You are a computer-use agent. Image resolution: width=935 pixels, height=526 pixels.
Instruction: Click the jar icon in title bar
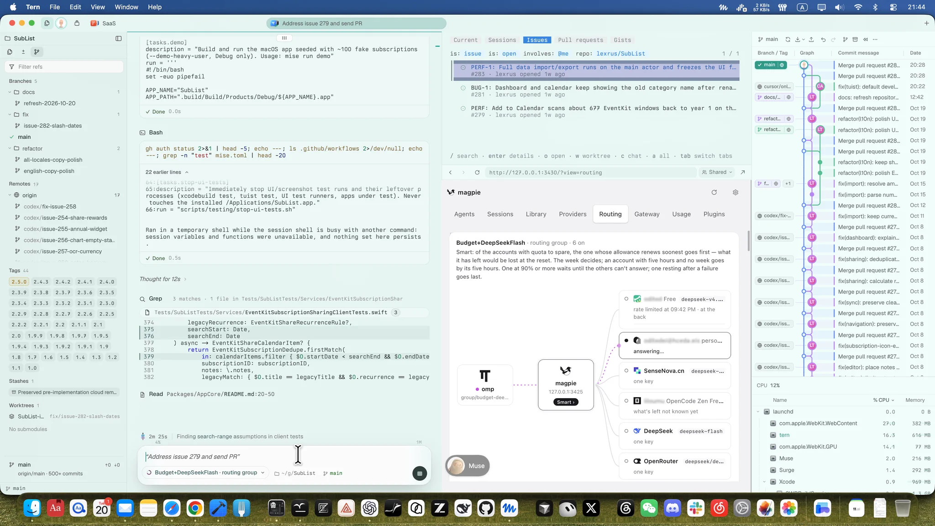click(x=77, y=23)
